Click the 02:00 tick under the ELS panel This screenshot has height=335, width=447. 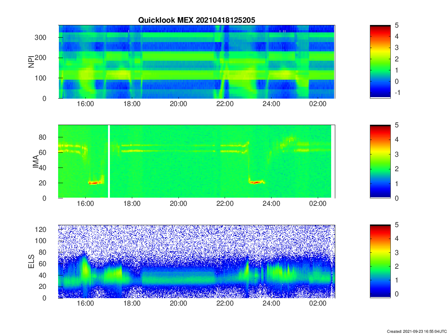click(318, 304)
